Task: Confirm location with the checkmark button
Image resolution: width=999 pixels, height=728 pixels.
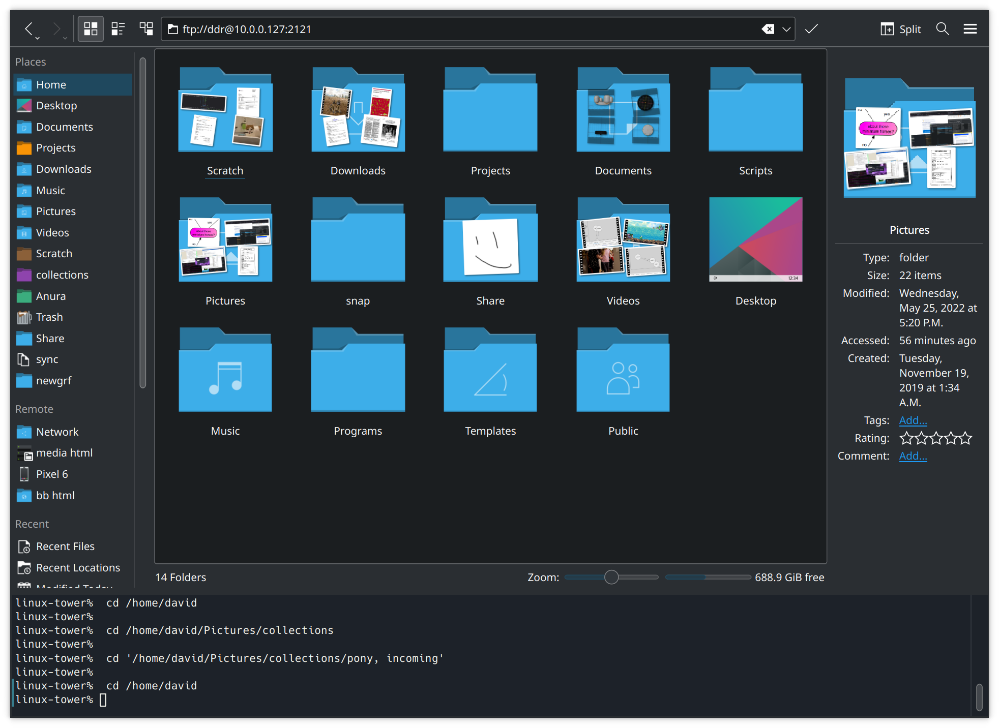Action: 811,29
